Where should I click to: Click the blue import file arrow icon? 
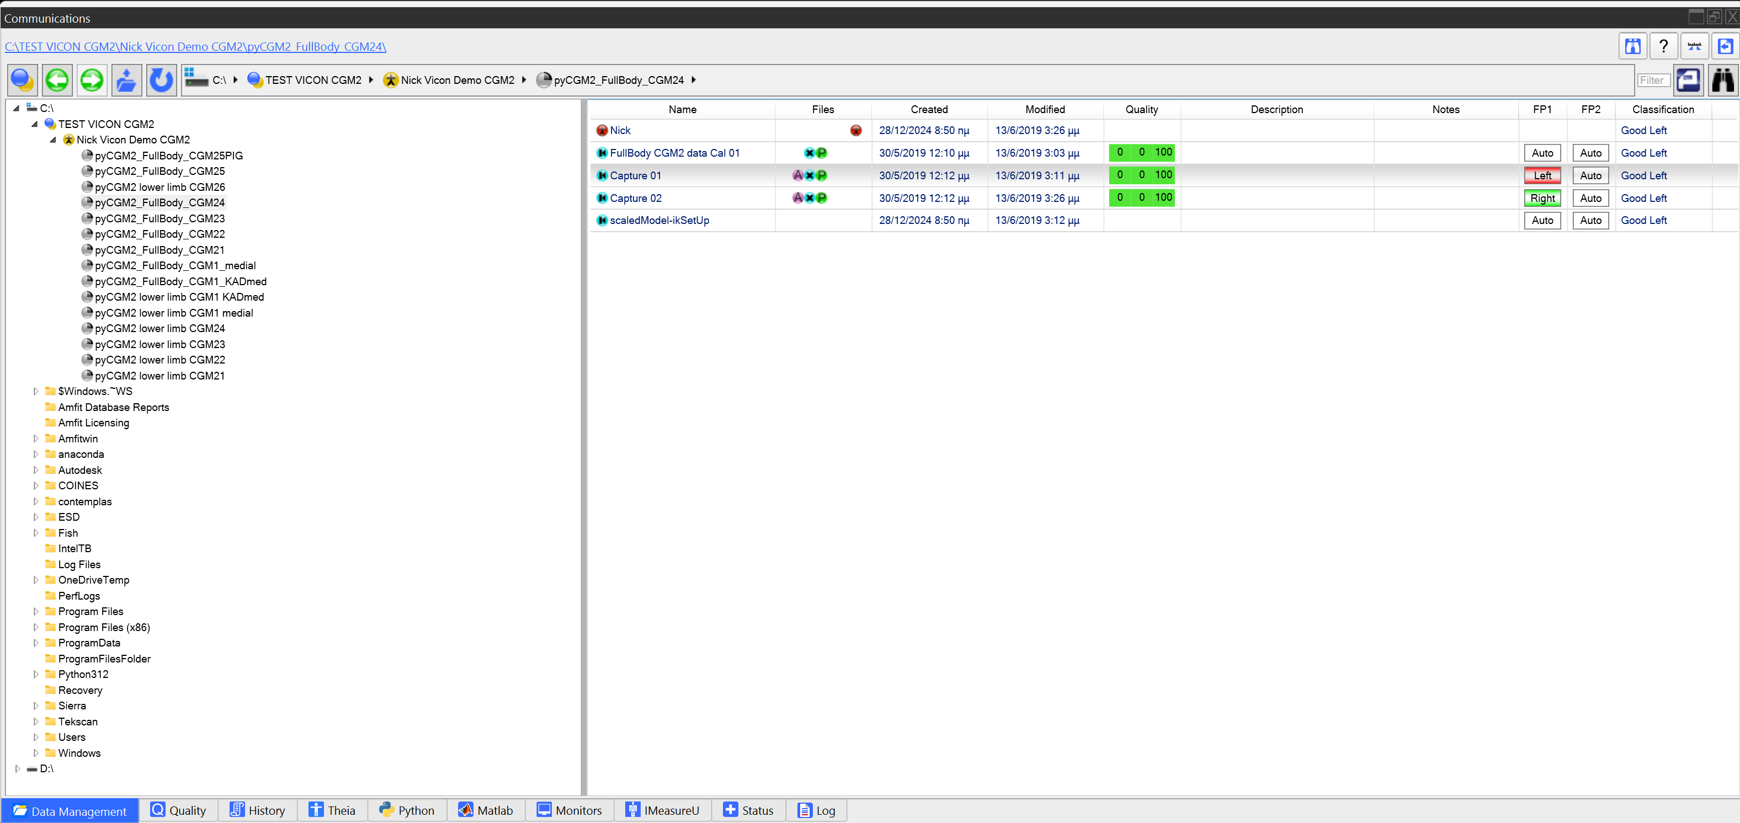(x=1725, y=46)
